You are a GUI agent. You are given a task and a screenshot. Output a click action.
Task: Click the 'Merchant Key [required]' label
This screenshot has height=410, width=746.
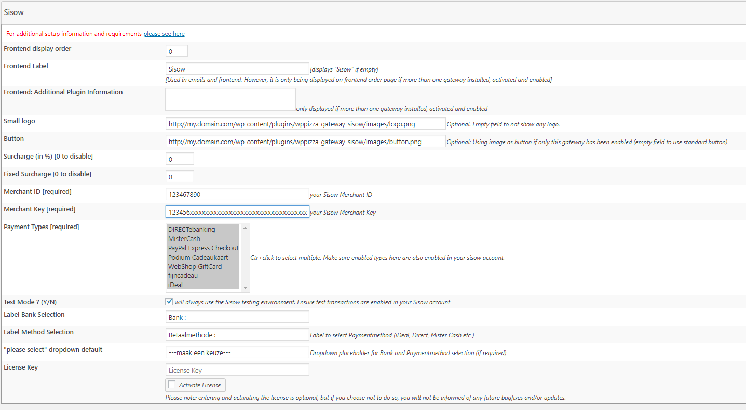click(x=39, y=209)
